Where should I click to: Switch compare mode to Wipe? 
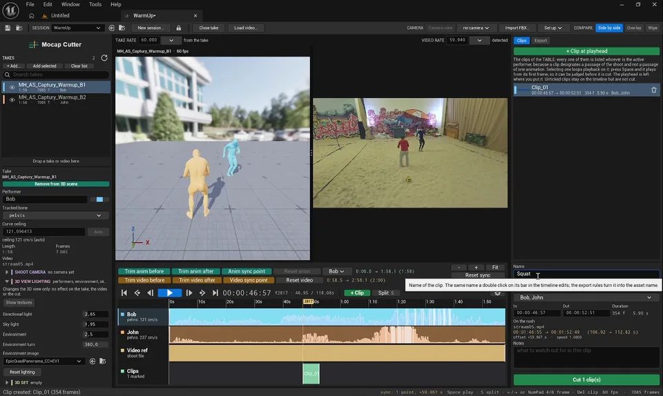tap(653, 28)
